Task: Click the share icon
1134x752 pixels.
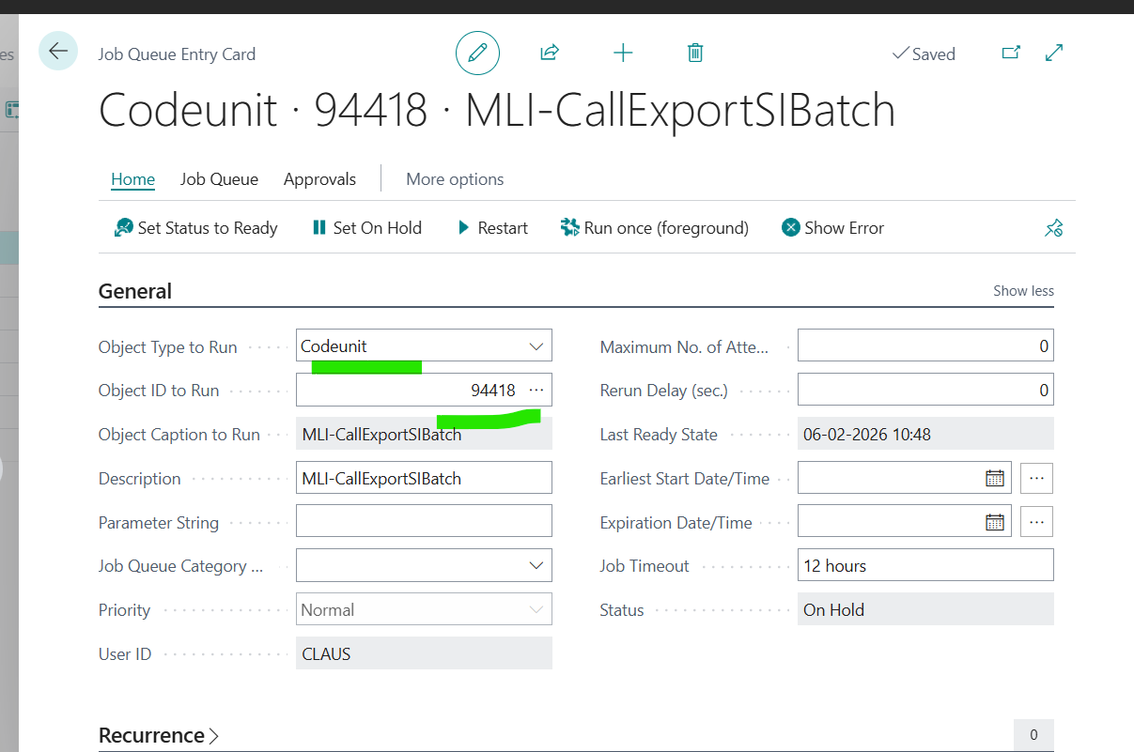Action: click(x=550, y=53)
